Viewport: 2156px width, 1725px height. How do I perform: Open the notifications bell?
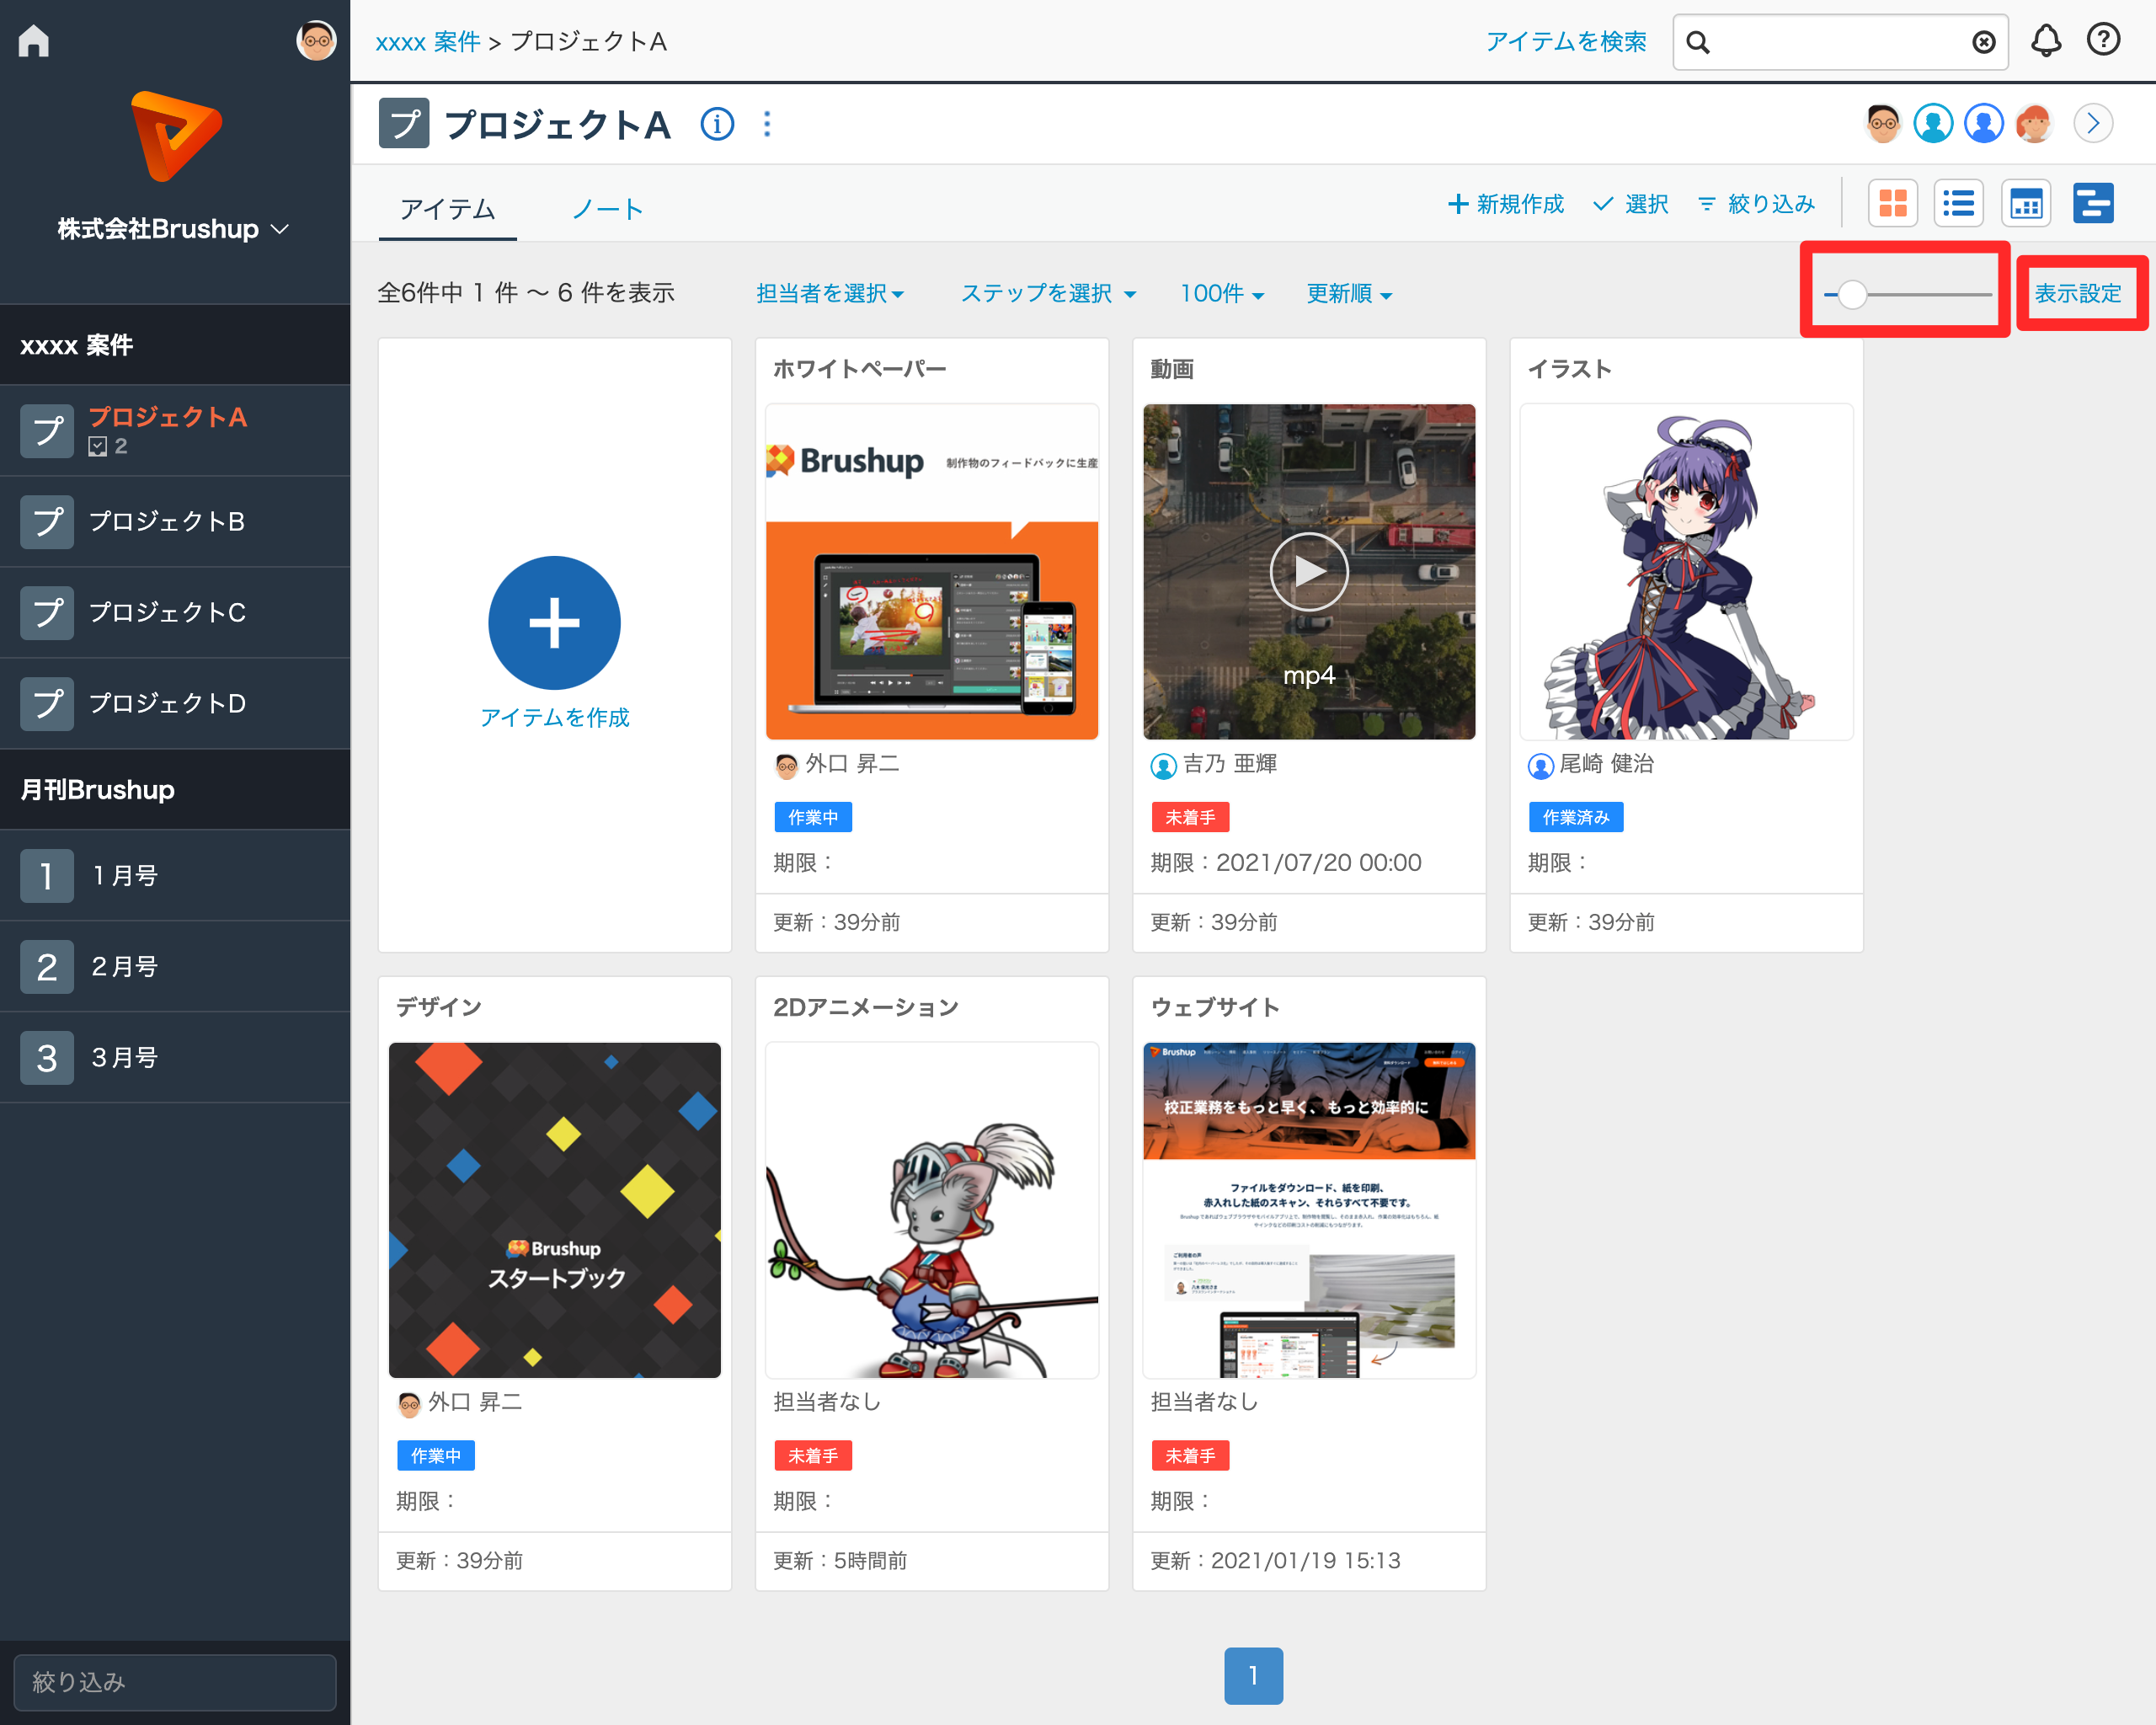click(2045, 41)
